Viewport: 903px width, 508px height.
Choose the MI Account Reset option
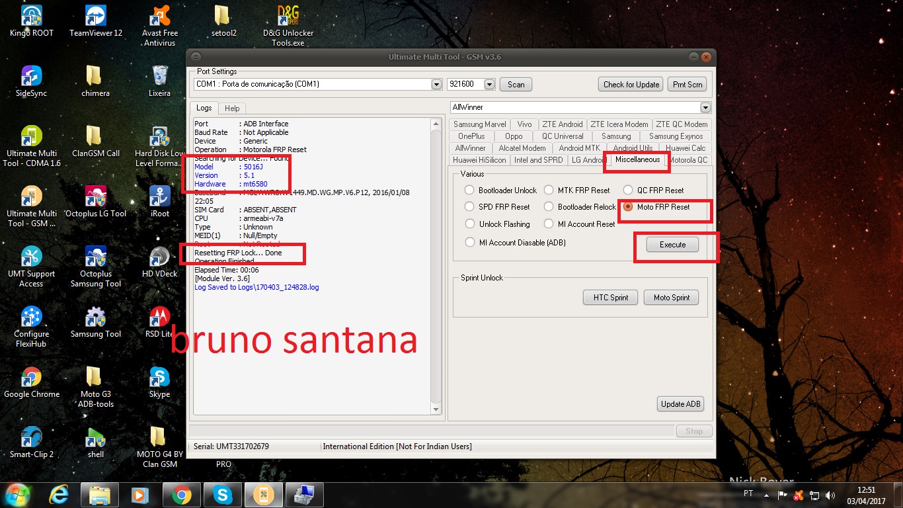549,224
